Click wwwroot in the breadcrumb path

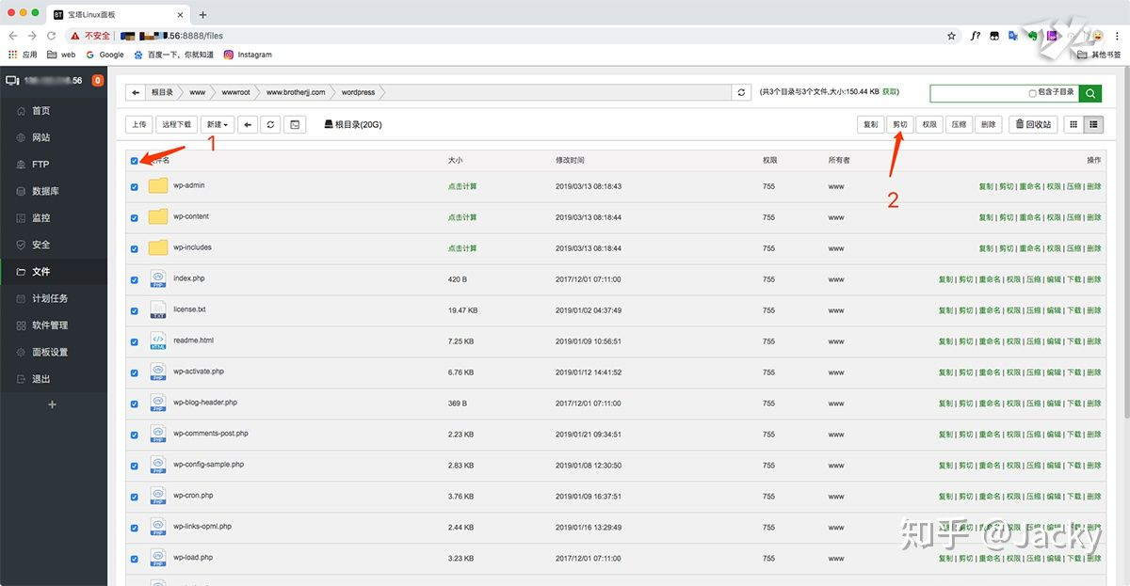pyautogui.click(x=235, y=92)
